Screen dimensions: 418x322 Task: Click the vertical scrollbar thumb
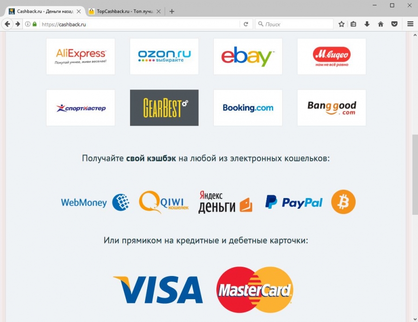point(415,174)
